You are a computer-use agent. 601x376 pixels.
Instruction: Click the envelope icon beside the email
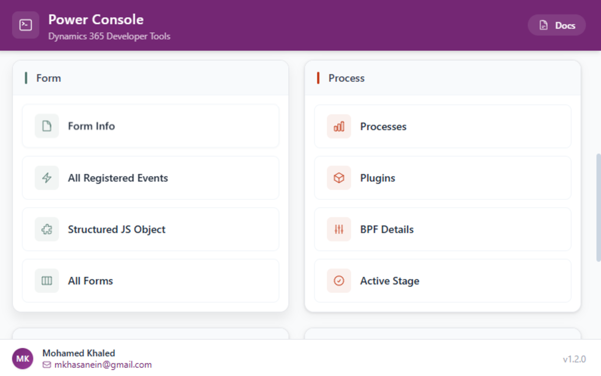[46, 365]
